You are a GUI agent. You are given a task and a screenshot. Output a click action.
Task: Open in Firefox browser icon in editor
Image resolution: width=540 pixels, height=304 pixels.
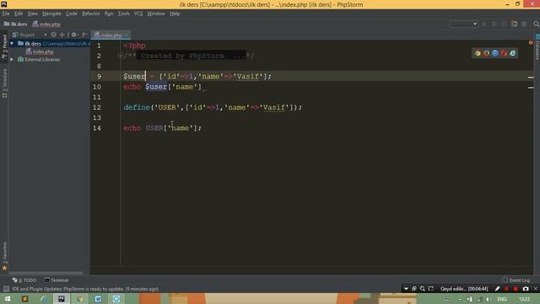click(486, 53)
